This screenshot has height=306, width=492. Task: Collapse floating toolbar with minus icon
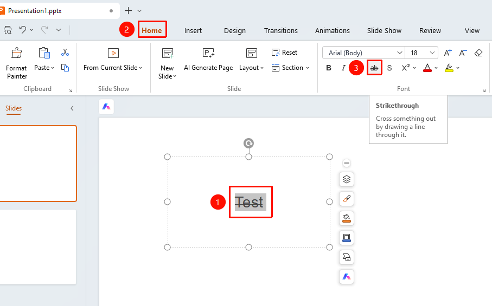point(347,163)
